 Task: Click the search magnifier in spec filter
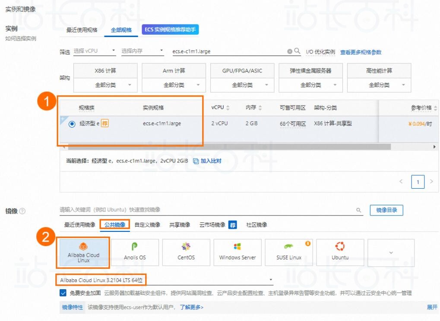(x=297, y=51)
